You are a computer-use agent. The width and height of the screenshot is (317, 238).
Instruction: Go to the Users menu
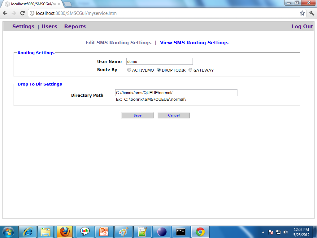[x=49, y=27]
